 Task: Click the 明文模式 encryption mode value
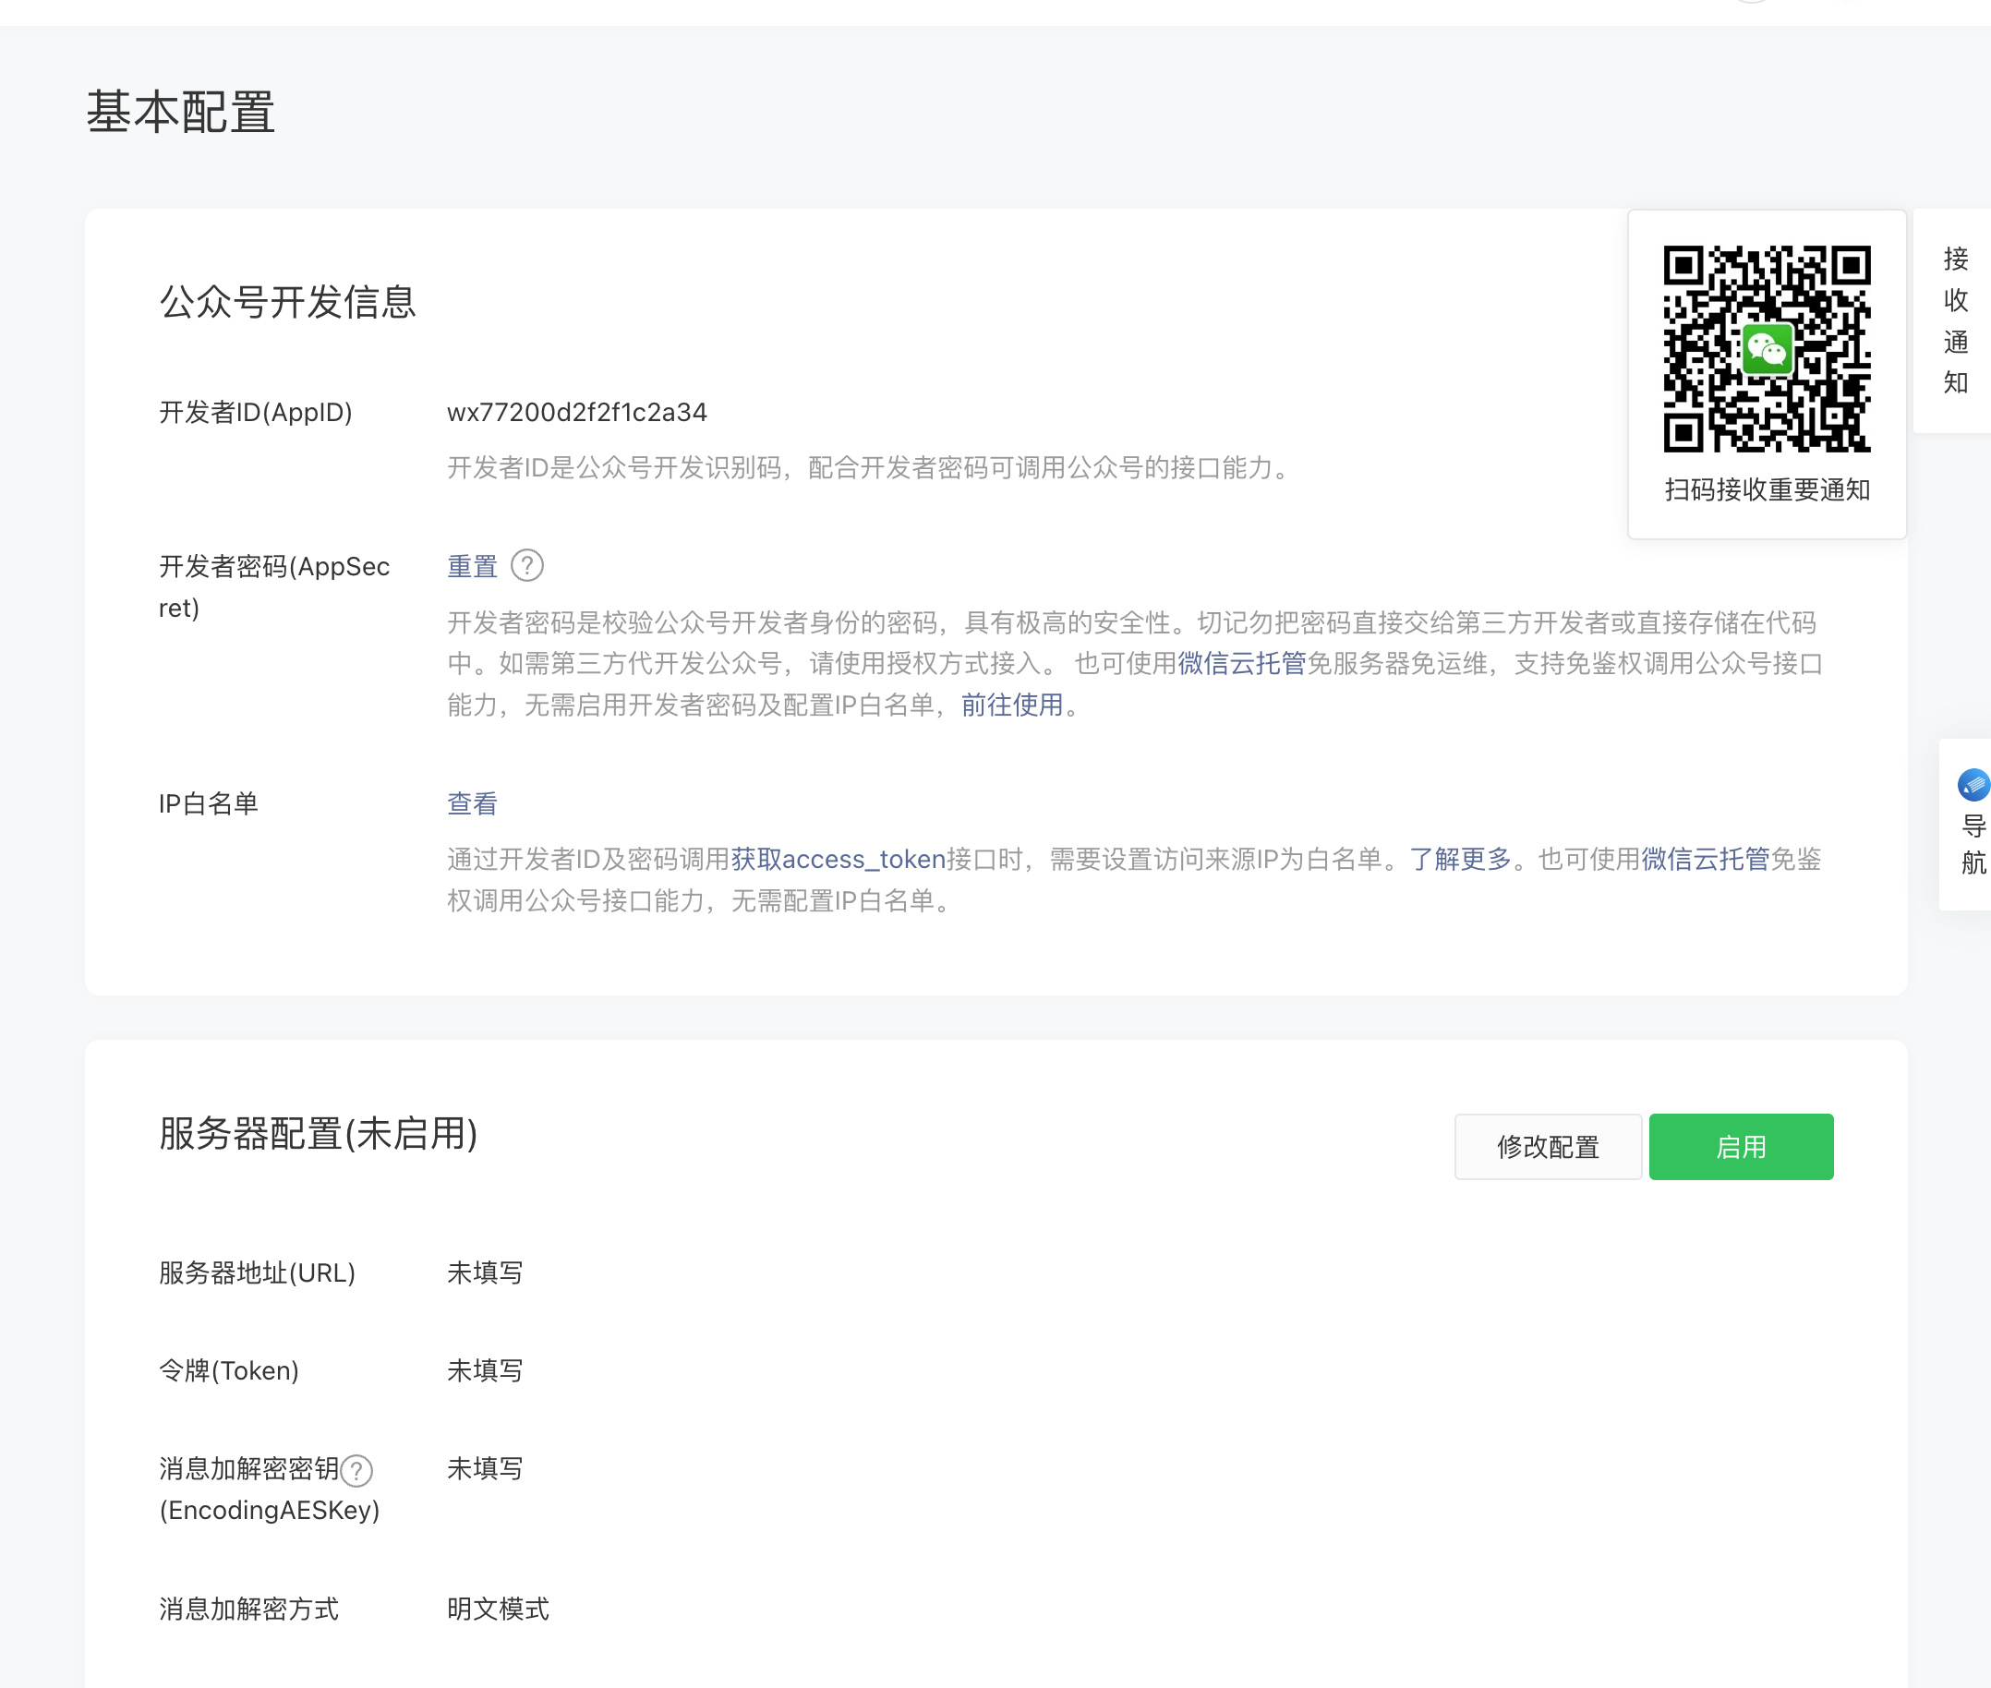coord(498,1609)
